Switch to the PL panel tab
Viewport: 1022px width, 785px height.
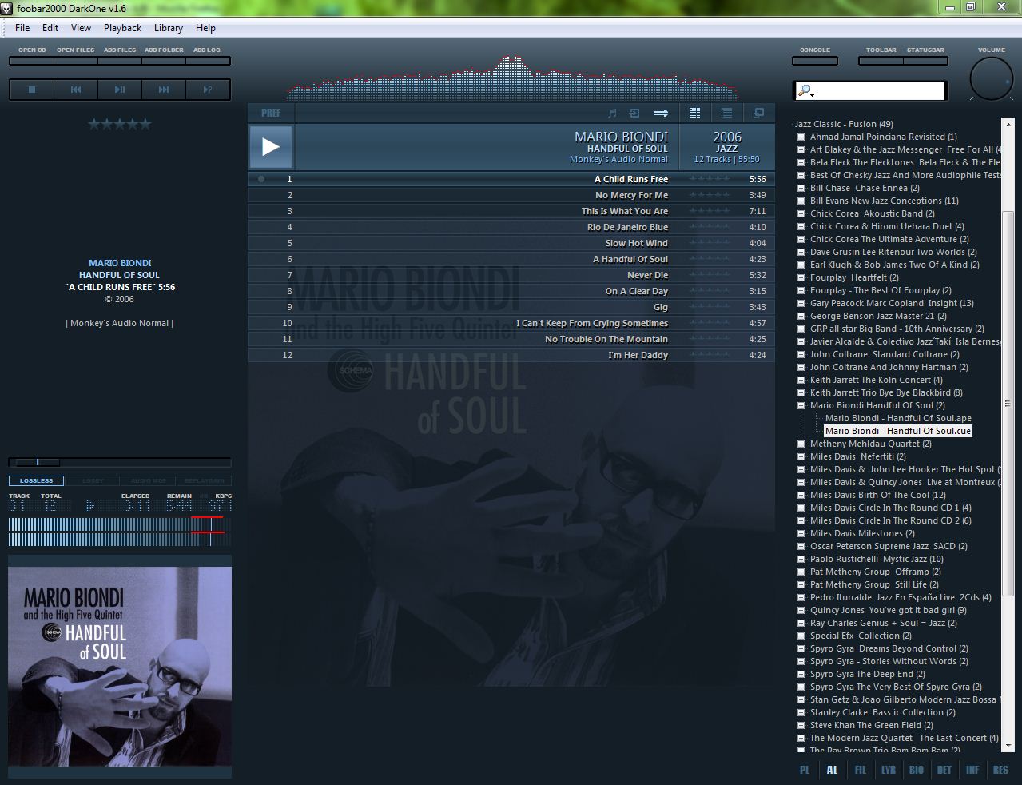click(x=805, y=770)
